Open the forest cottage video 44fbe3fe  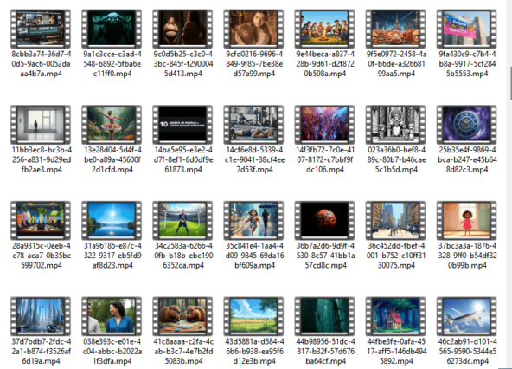tap(396, 316)
